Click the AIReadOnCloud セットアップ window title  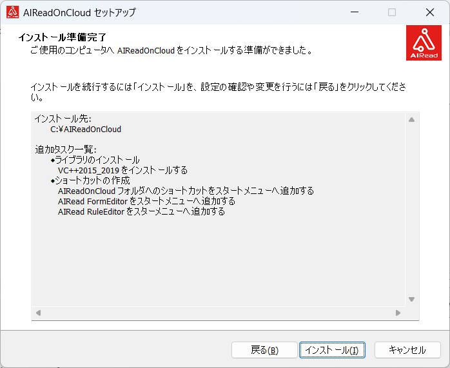click(x=79, y=13)
